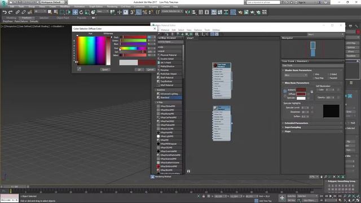This screenshot has height=203, width=361.
Task: Toggle the Self-Illumination Color checkbox
Action: 317,90
